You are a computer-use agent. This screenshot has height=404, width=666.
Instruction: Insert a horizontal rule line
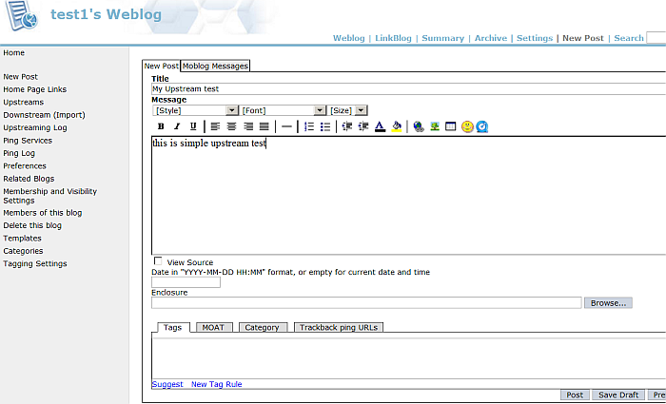pos(286,126)
